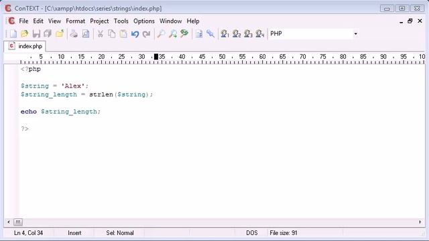Click the horizontal scrollbar thumb

coord(18,222)
